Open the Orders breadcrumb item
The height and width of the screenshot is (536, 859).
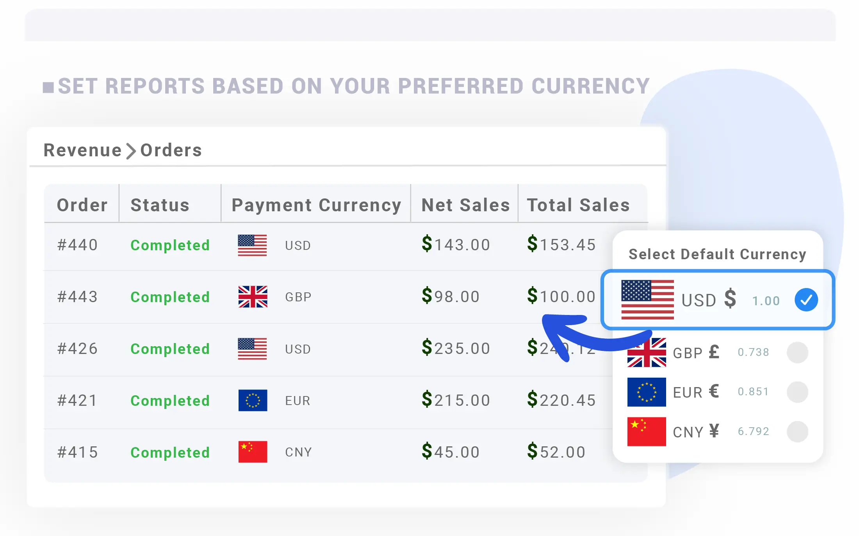[171, 150]
